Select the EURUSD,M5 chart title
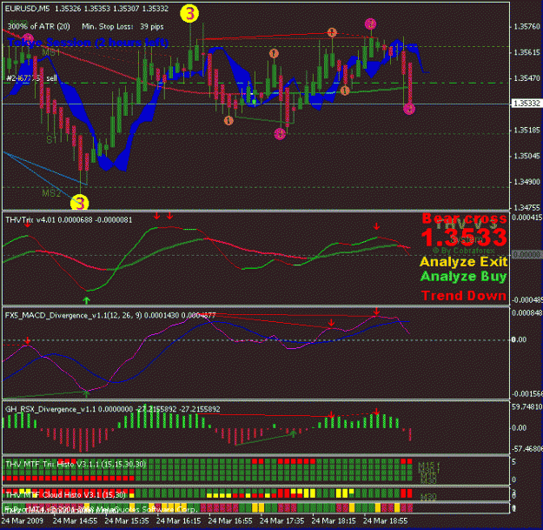The height and width of the screenshot is (530, 543). 27,9
